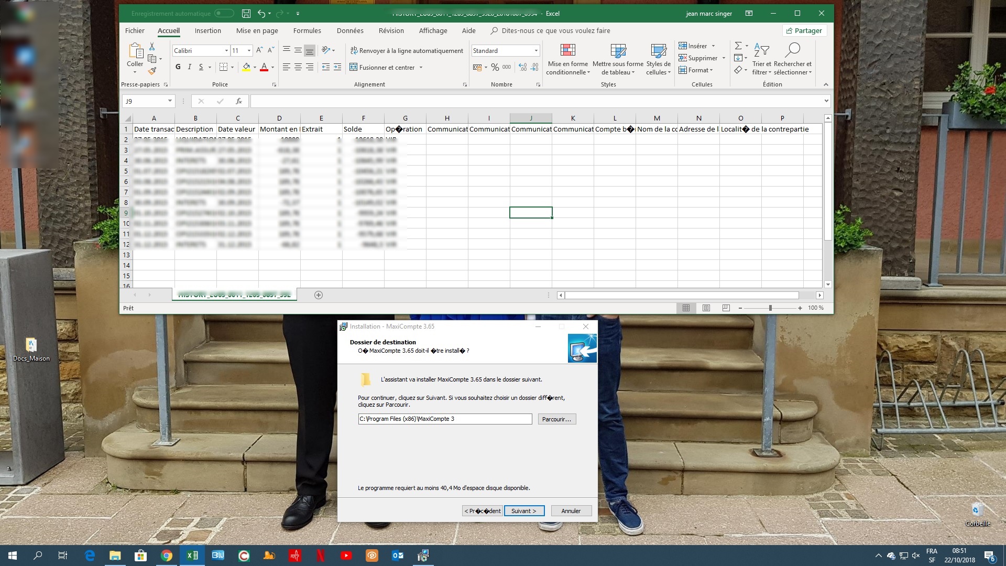Open the font size dropdown
The image size is (1006, 566).
point(249,51)
